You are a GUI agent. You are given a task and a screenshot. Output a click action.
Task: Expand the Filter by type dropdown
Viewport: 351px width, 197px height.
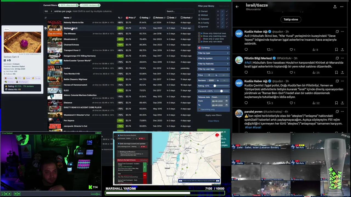213,53
